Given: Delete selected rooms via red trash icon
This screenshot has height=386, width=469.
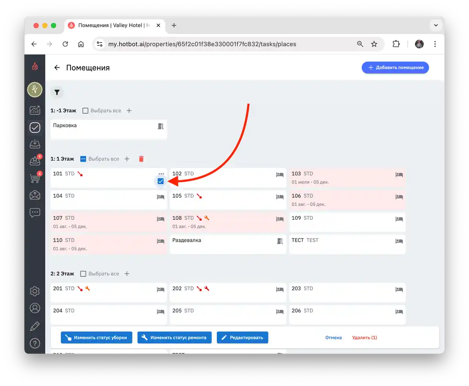Looking at the screenshot, I should [x=141, y=159].
